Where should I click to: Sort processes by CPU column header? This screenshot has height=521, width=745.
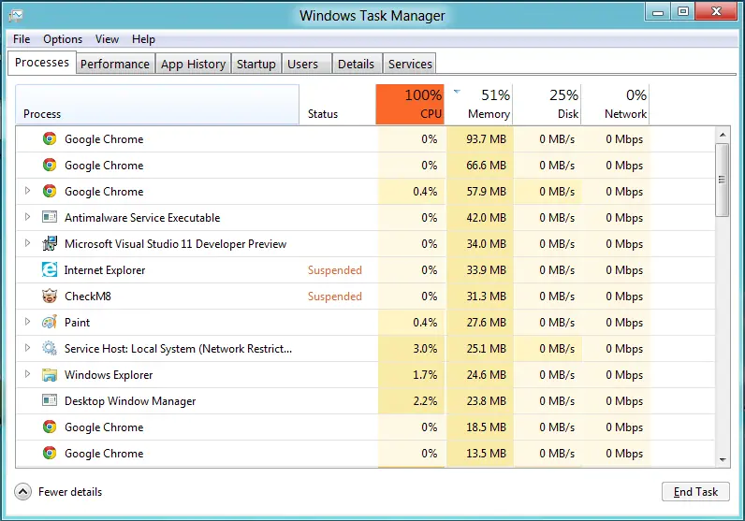pyautogui.click(x=410, y=104)
